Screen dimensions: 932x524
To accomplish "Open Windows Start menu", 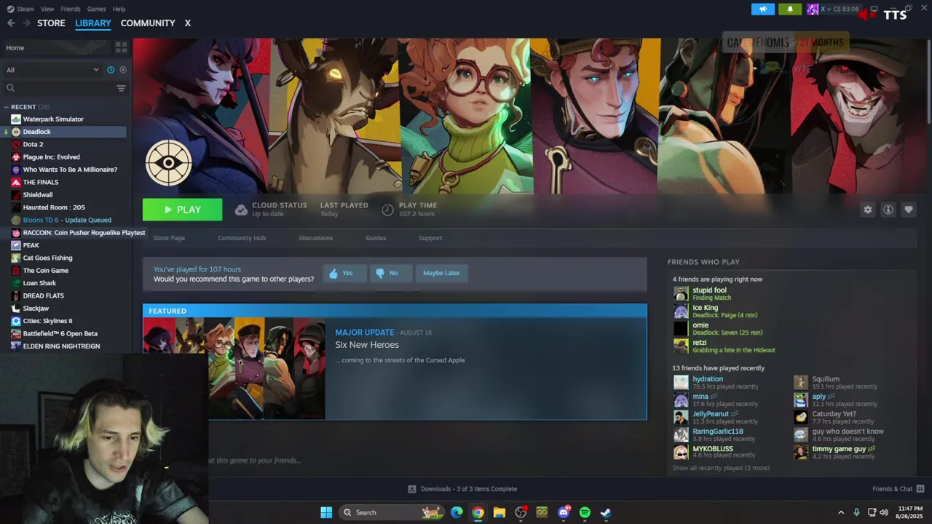I will coord(326,512).
